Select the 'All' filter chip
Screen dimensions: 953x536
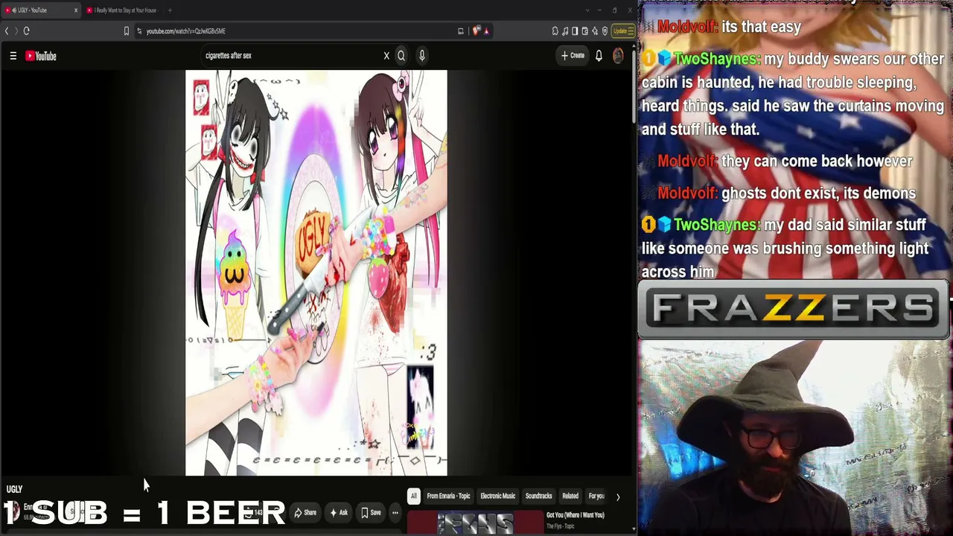click(414, 497)
